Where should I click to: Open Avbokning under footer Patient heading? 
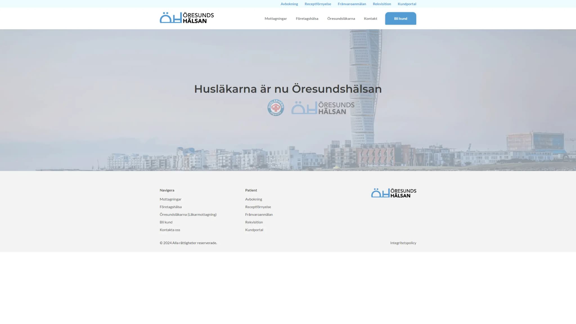[x=254, y=199]
